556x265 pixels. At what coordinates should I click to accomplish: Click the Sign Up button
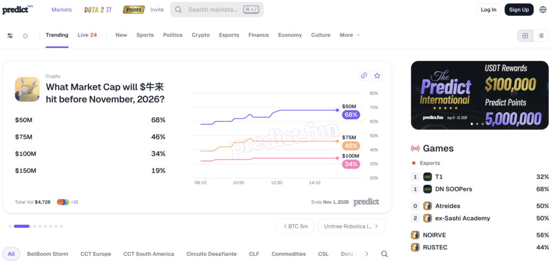pos(519,10)
